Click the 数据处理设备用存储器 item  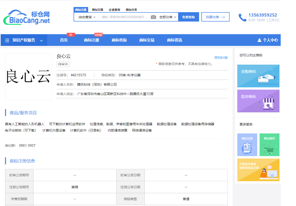coord(198,124)
